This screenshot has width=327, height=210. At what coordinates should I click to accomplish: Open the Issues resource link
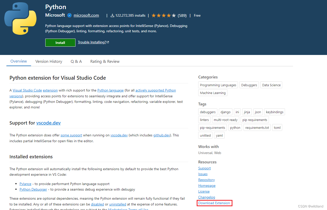point(203,174)
